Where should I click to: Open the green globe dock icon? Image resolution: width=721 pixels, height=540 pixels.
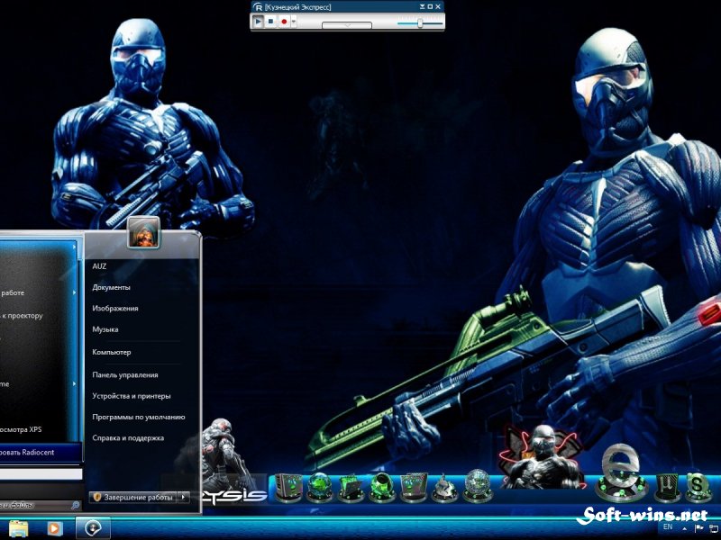[x=319, y=488]
